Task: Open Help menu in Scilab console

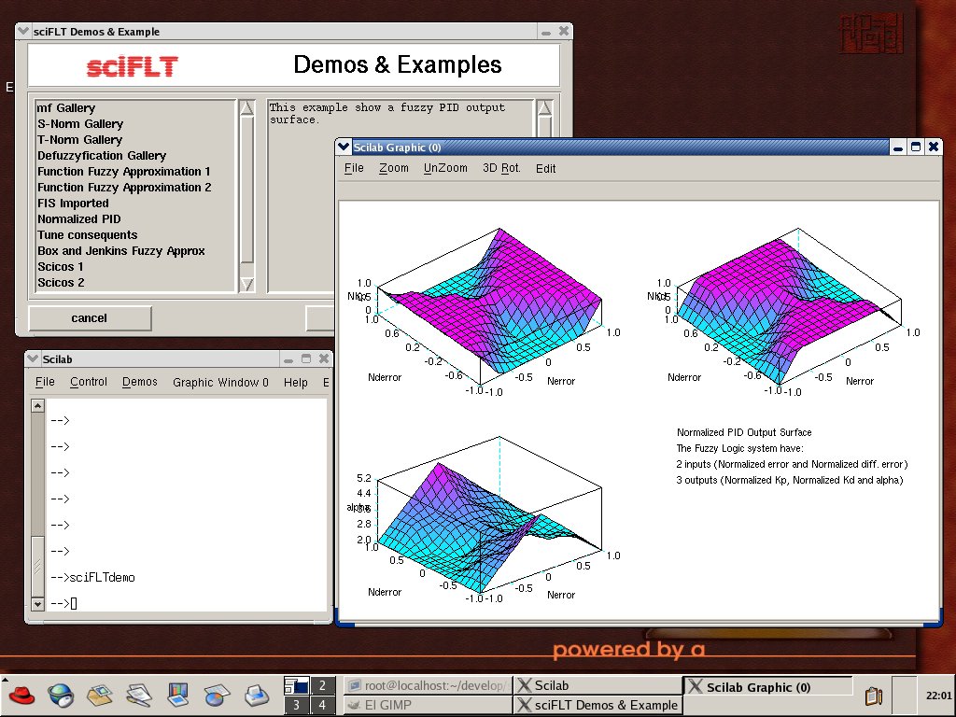Action: point(296,382)
